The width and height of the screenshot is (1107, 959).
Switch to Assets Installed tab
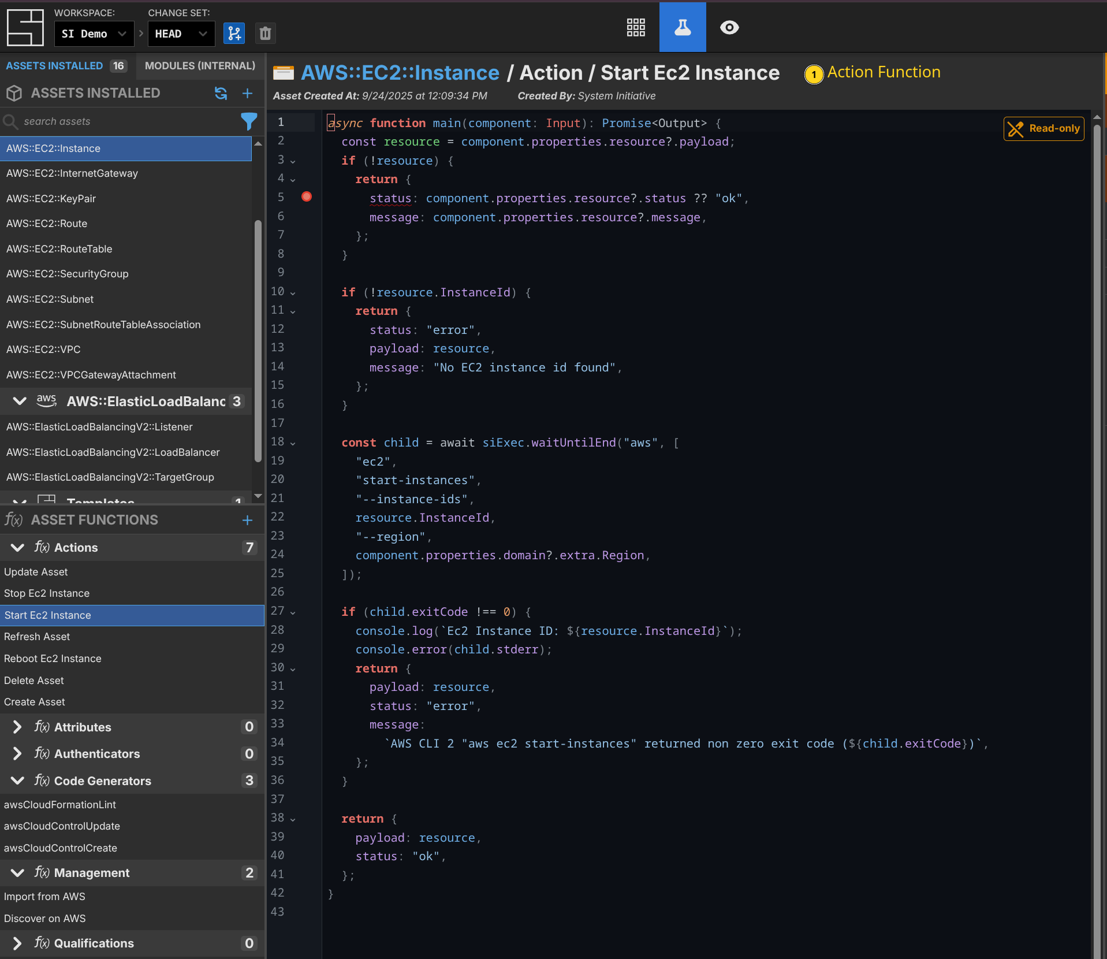pos(54,66)
